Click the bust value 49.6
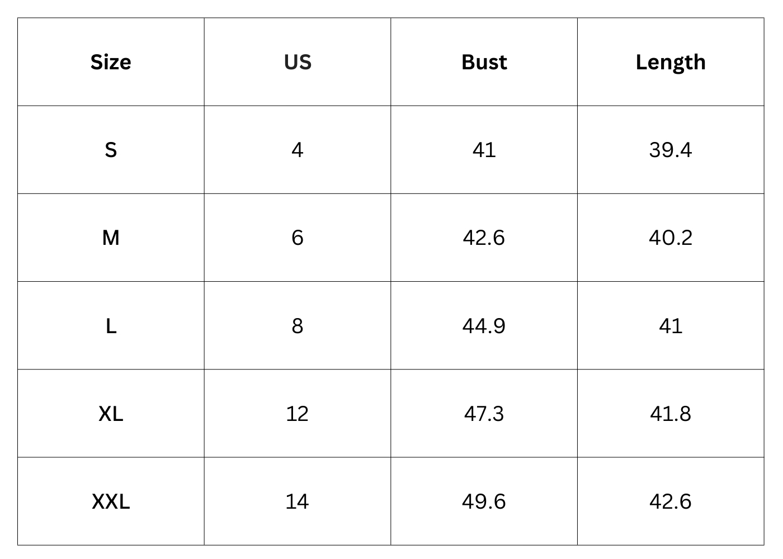Image resolution: width=783 pixels, height=559 pixels. 484,501
